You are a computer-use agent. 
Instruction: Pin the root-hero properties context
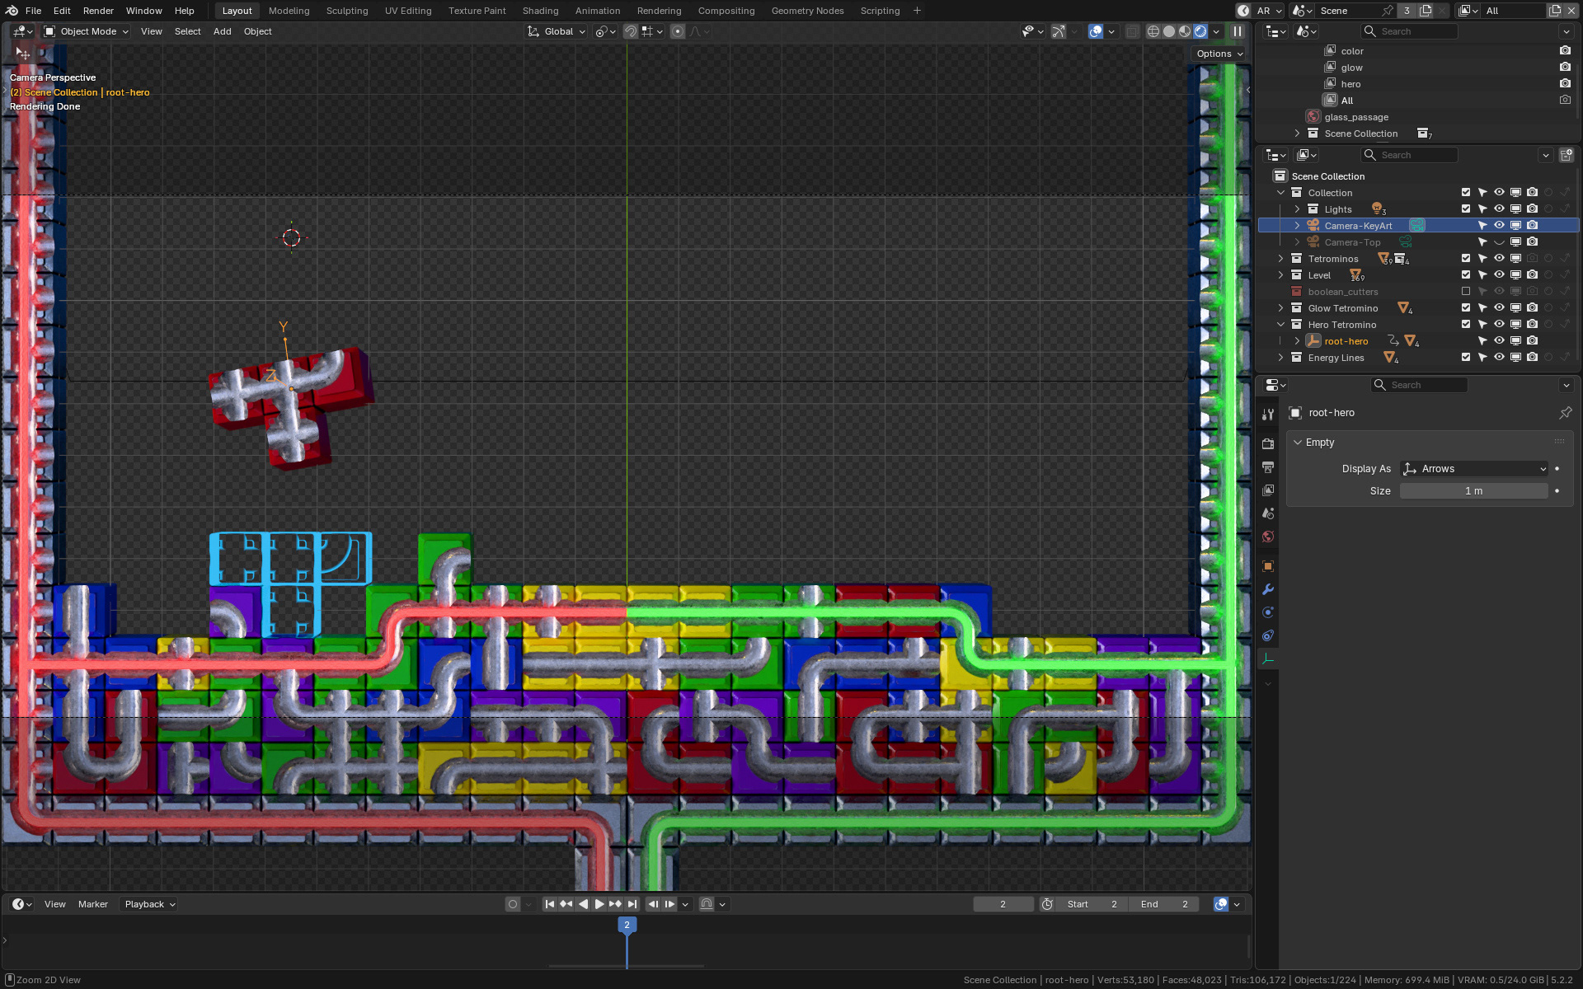point(1565,413)
